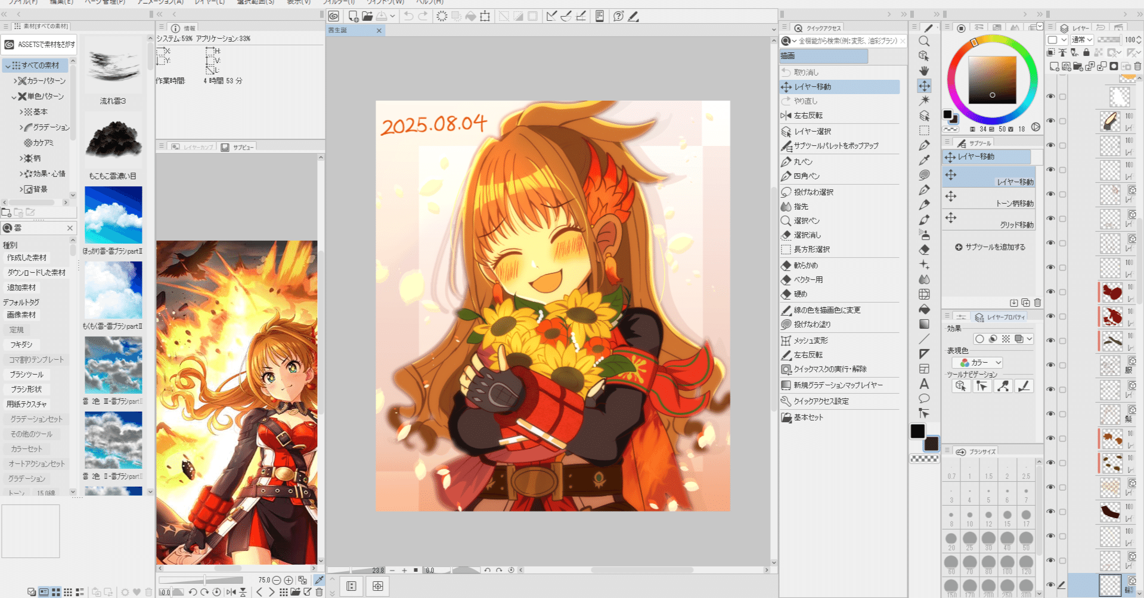The width and height of the screenshot is (1144, 598).
Task: Select the Eraser tool
Action: pos(924,250)
